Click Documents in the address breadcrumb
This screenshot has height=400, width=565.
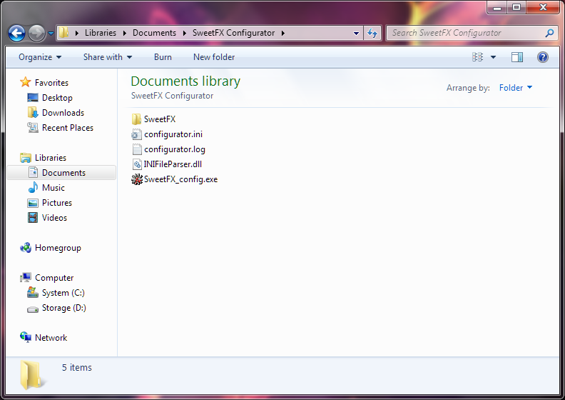pos(154,33)
